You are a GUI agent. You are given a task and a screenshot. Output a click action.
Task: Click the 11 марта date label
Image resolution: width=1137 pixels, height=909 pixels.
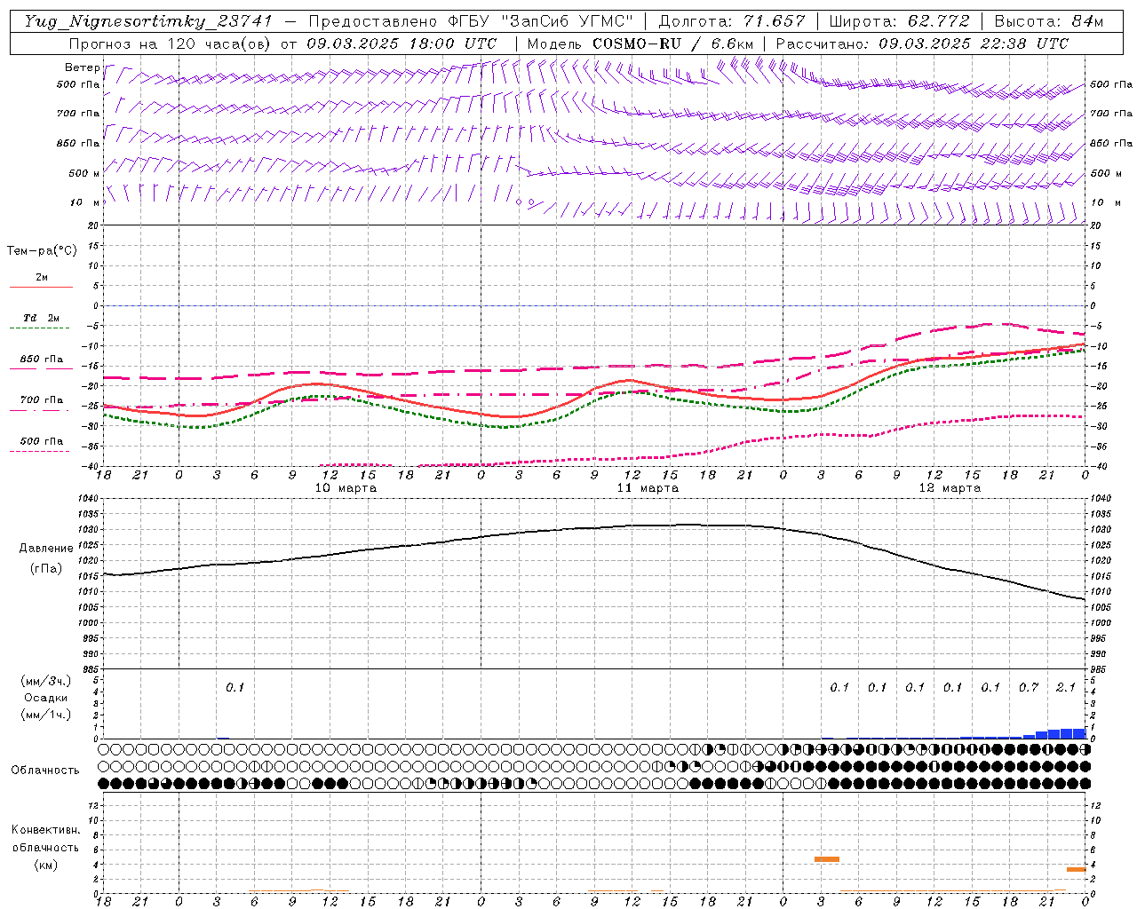[648, 487]
